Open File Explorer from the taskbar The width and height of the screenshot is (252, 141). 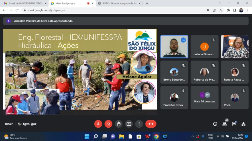point(121,136)
